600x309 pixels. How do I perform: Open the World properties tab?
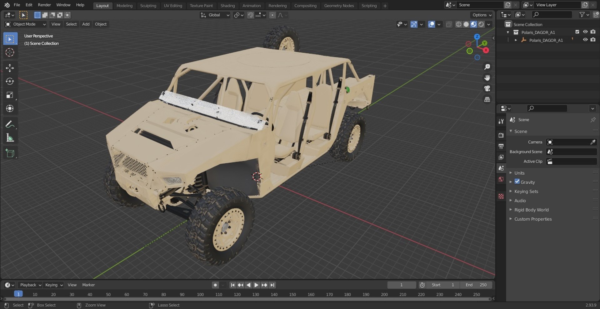tap(501, 179)
